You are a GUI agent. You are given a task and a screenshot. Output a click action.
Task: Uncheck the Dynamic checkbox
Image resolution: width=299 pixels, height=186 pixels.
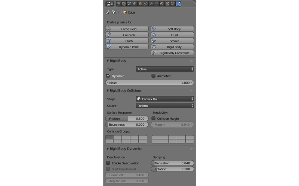[x=108, y=76]
